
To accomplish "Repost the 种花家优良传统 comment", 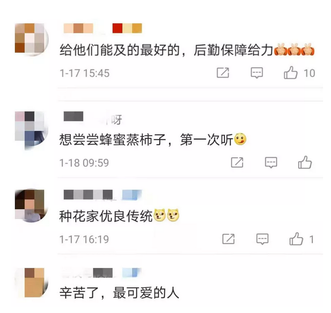I will click(228, 239).
